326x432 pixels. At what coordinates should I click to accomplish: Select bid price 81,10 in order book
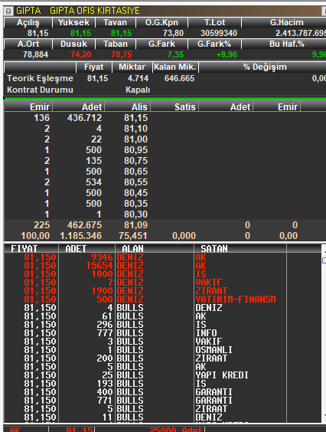[135, 129]
